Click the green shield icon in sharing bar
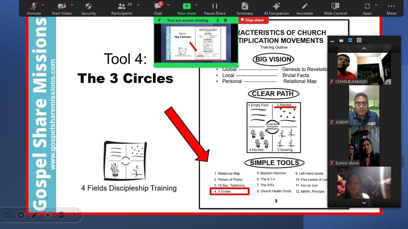The image size is (408, 229). [x=225, y=20]
